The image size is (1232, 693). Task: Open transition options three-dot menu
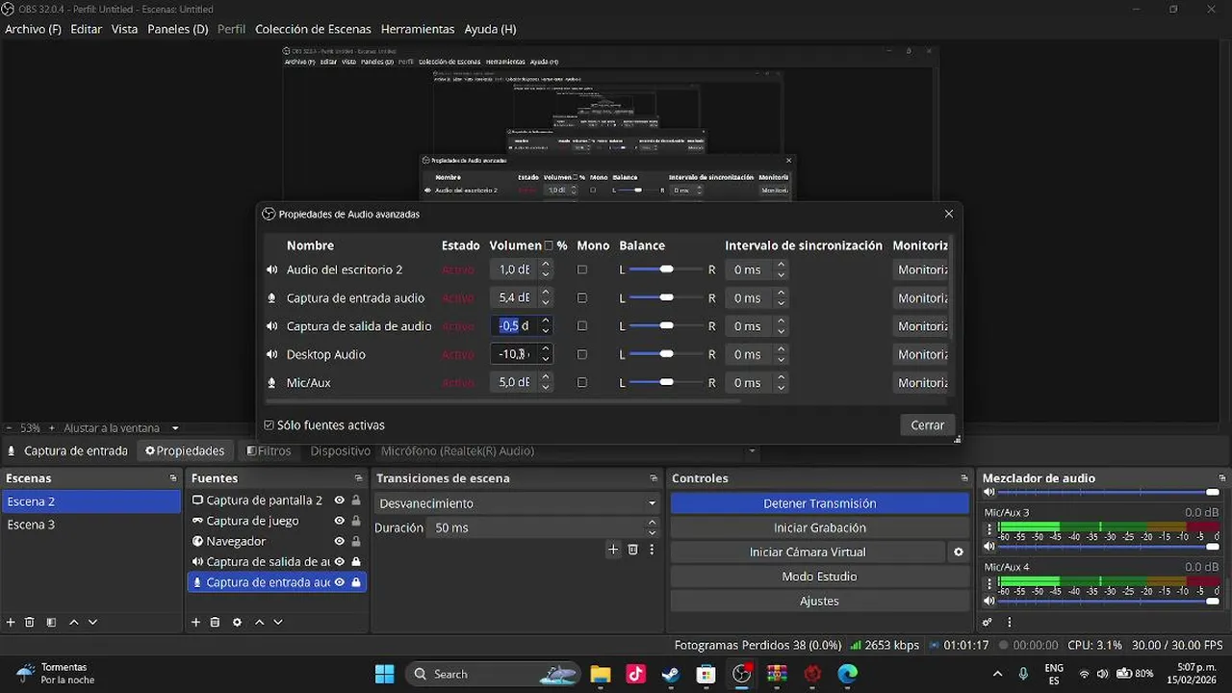(x=652, y=550)
